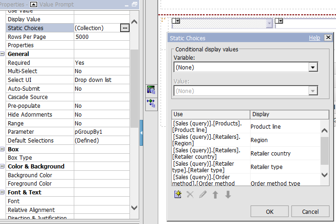The image size is (336, 224).
Task: Minimize the Properties pane
Action: (x=127, y=5)
